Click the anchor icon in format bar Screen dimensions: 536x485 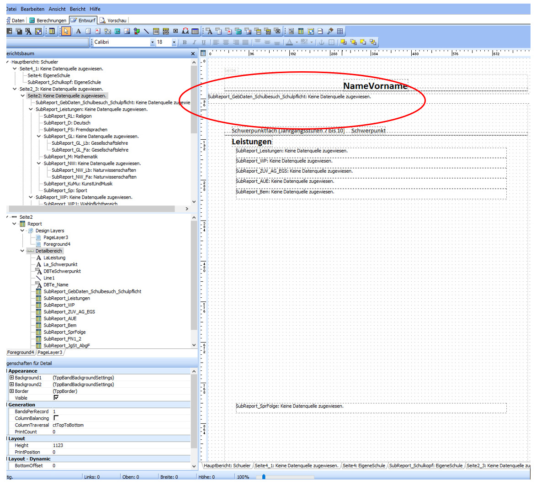(321, 42)
